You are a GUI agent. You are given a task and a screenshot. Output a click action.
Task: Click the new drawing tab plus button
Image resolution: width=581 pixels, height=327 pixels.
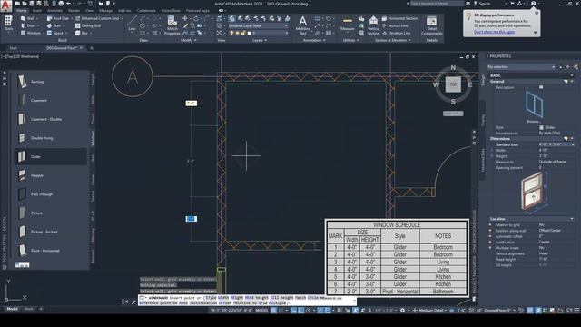click(x=92, y=48)
